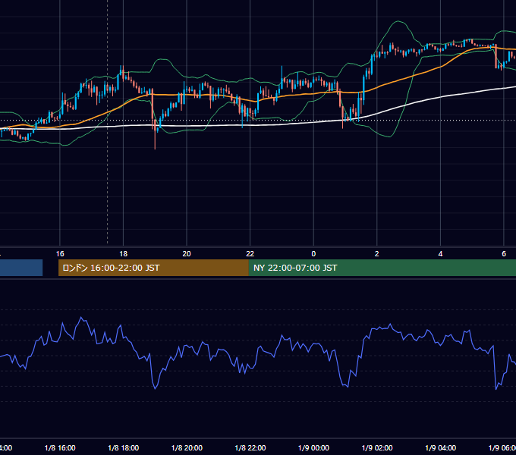Click the 1/9 02:00 date label

tap(377, 447)
